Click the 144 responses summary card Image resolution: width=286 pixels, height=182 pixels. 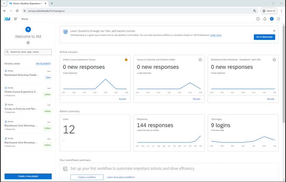pos(169,133)
